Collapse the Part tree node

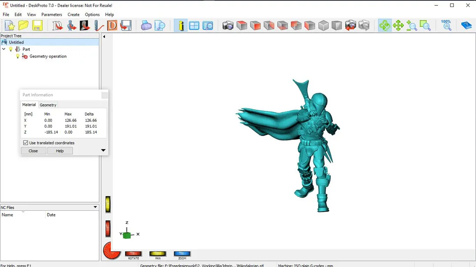coord(4,49)
